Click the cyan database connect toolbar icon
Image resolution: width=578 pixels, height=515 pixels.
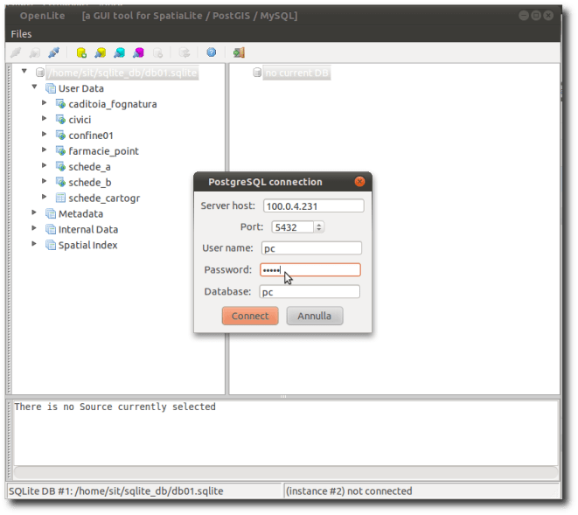119,52
